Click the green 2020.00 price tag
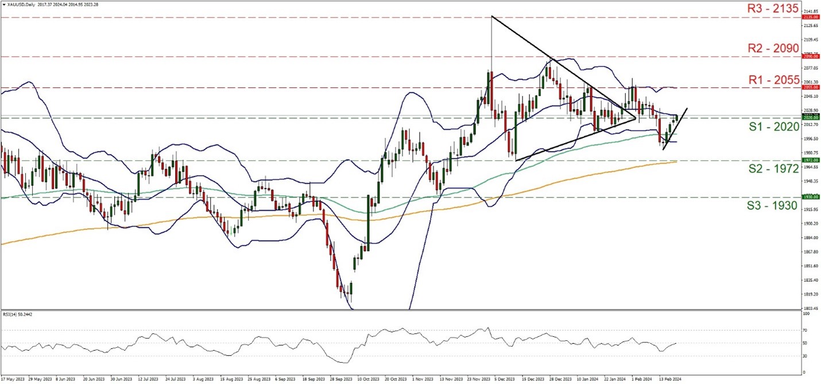 pos(810,118)
